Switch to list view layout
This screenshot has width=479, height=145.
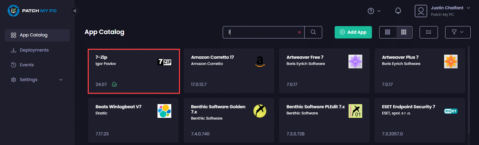coord(387,32)
